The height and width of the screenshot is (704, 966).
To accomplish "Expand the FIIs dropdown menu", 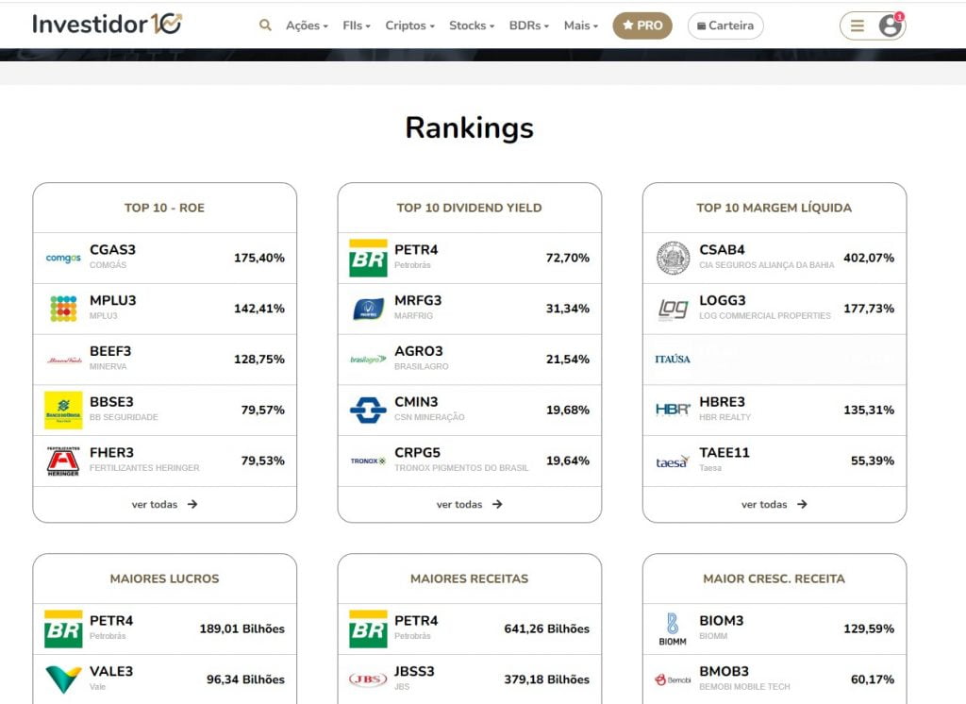I will click(357, 25).
